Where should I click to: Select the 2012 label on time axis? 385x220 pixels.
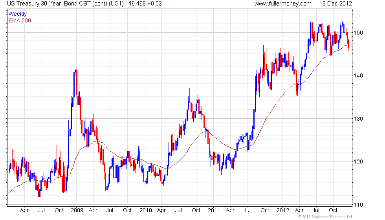click(282, 211)
